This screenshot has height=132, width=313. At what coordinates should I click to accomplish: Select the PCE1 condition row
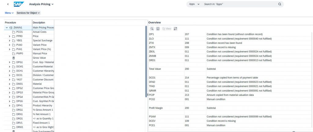230,125
